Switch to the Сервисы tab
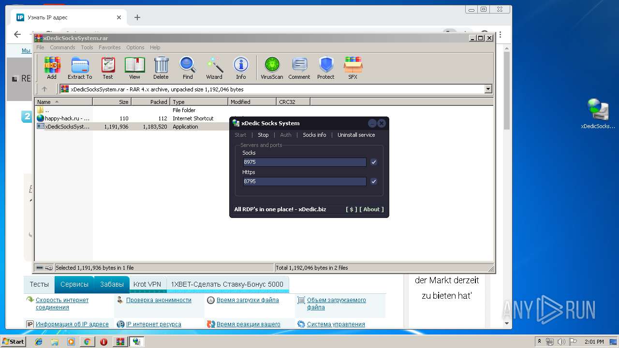 74,284
